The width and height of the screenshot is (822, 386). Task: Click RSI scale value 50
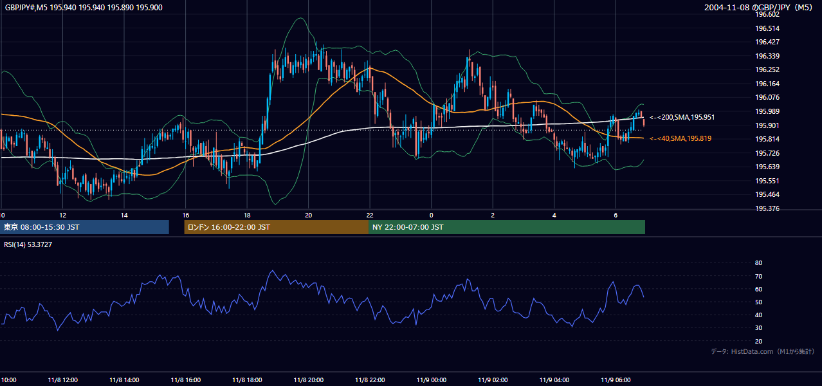click(758, 302)
